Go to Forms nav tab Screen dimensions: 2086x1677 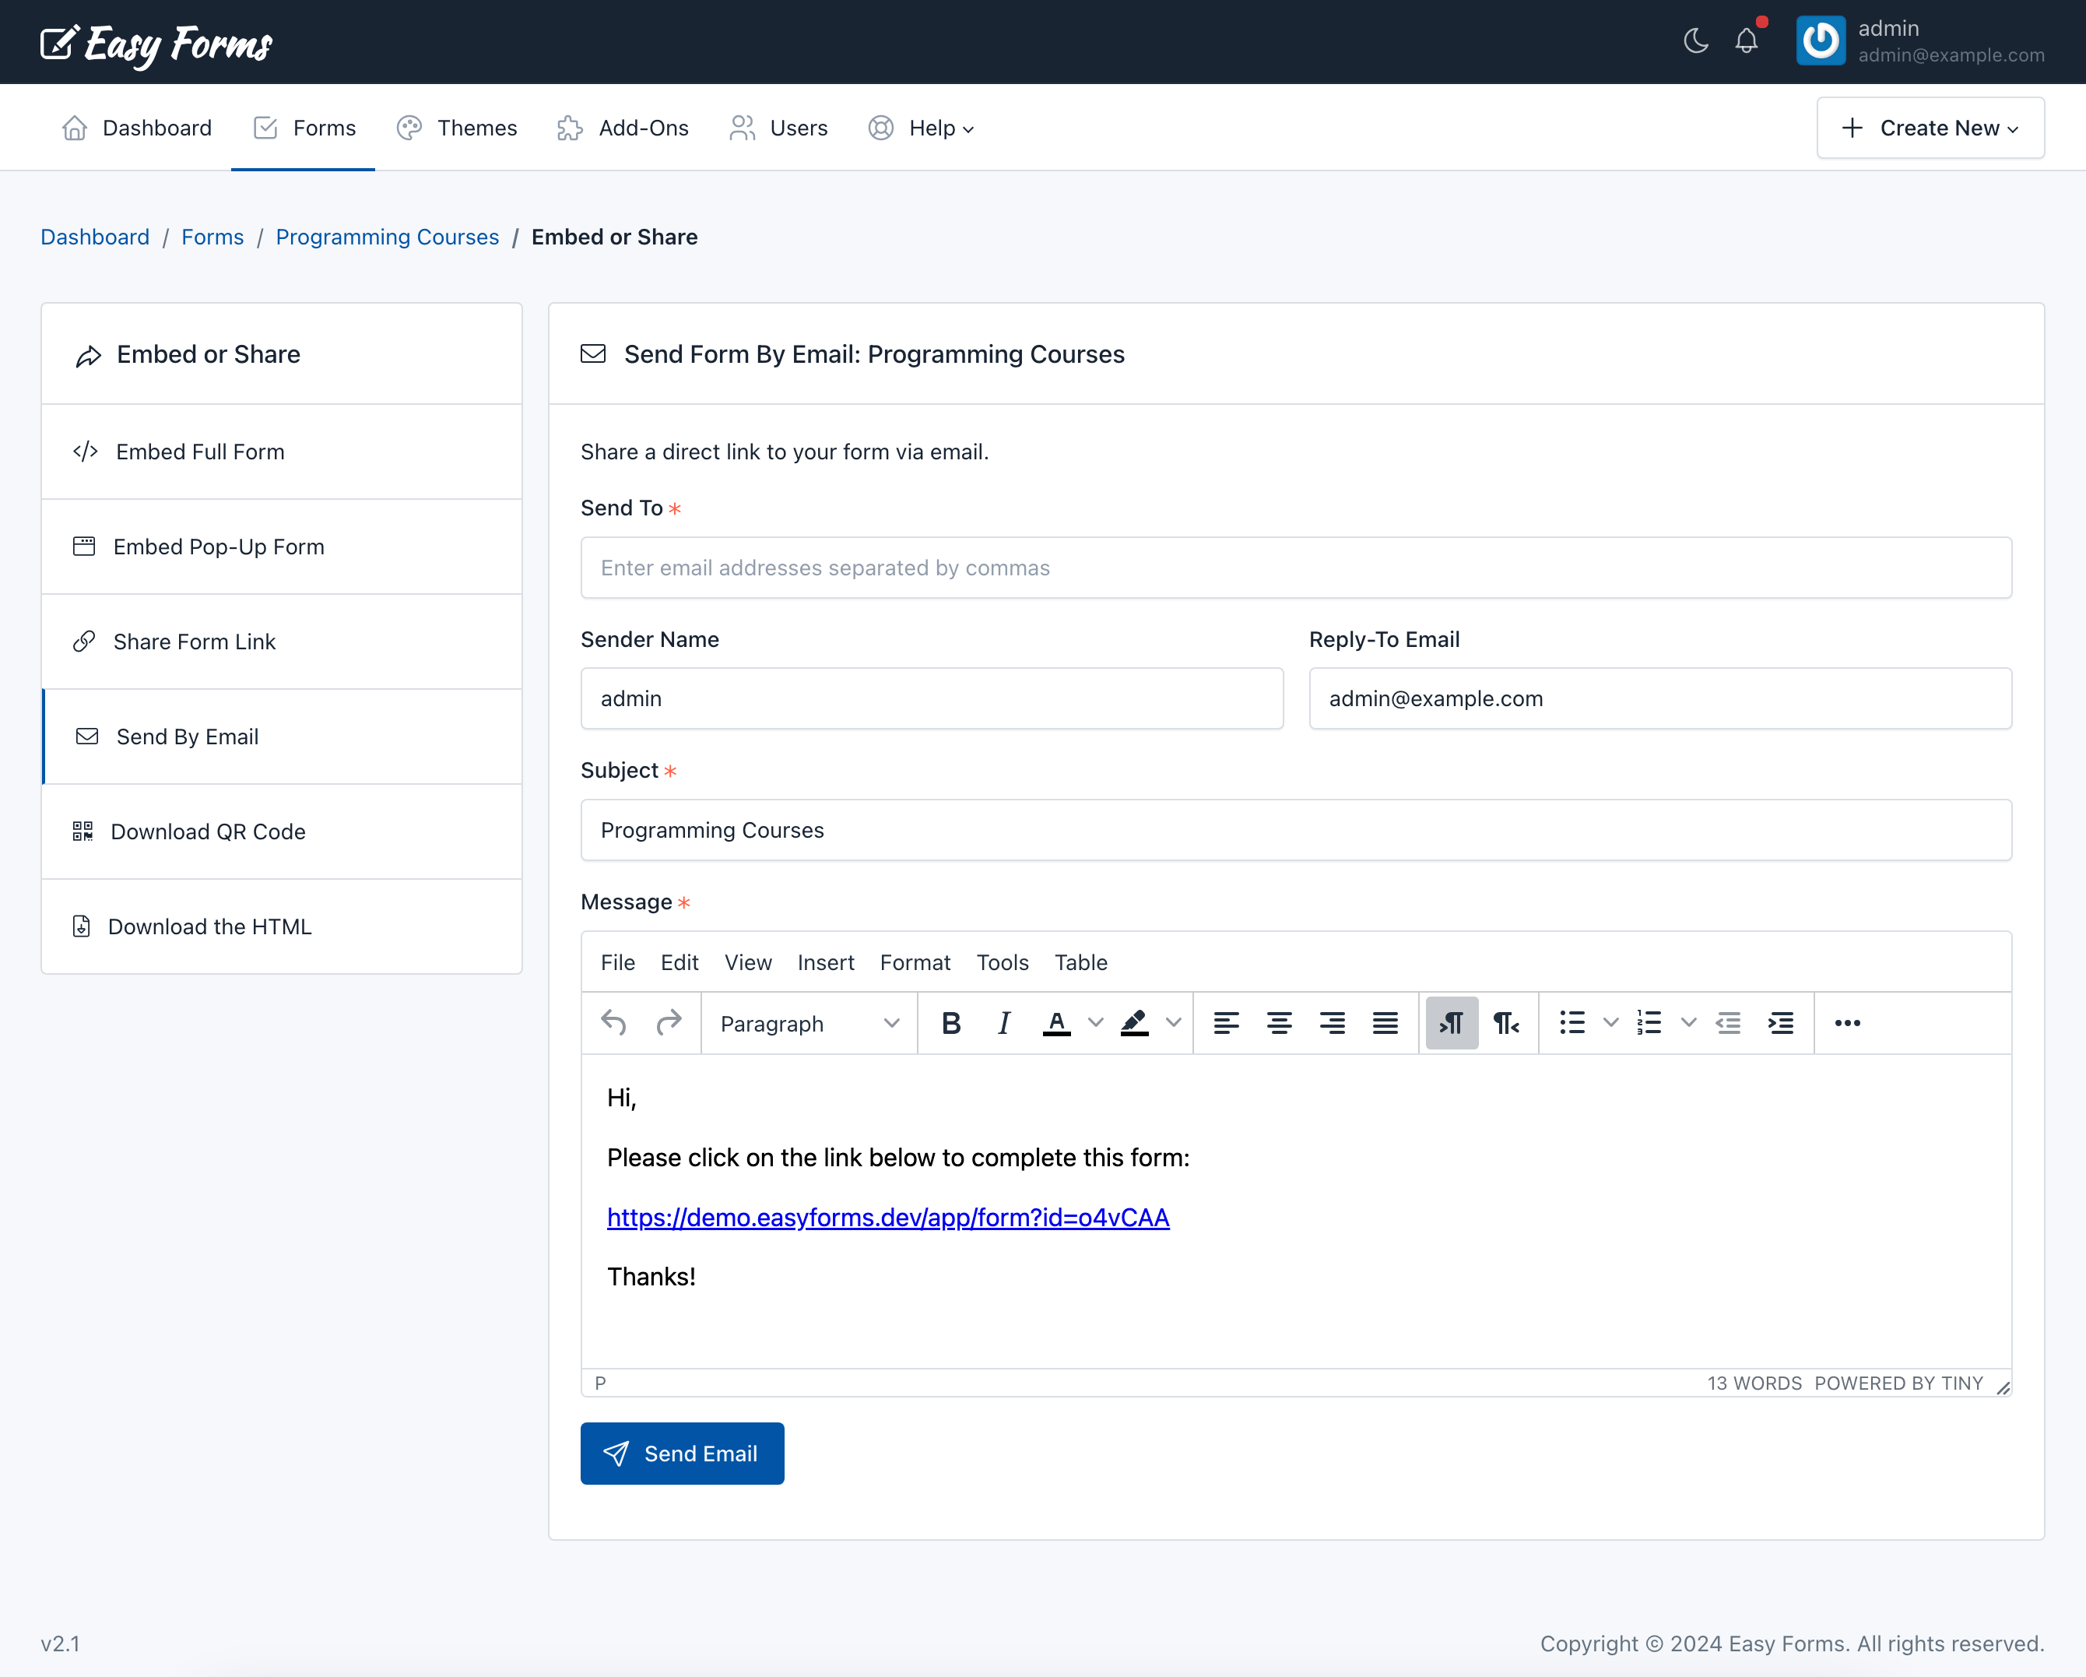click(303, 128)
